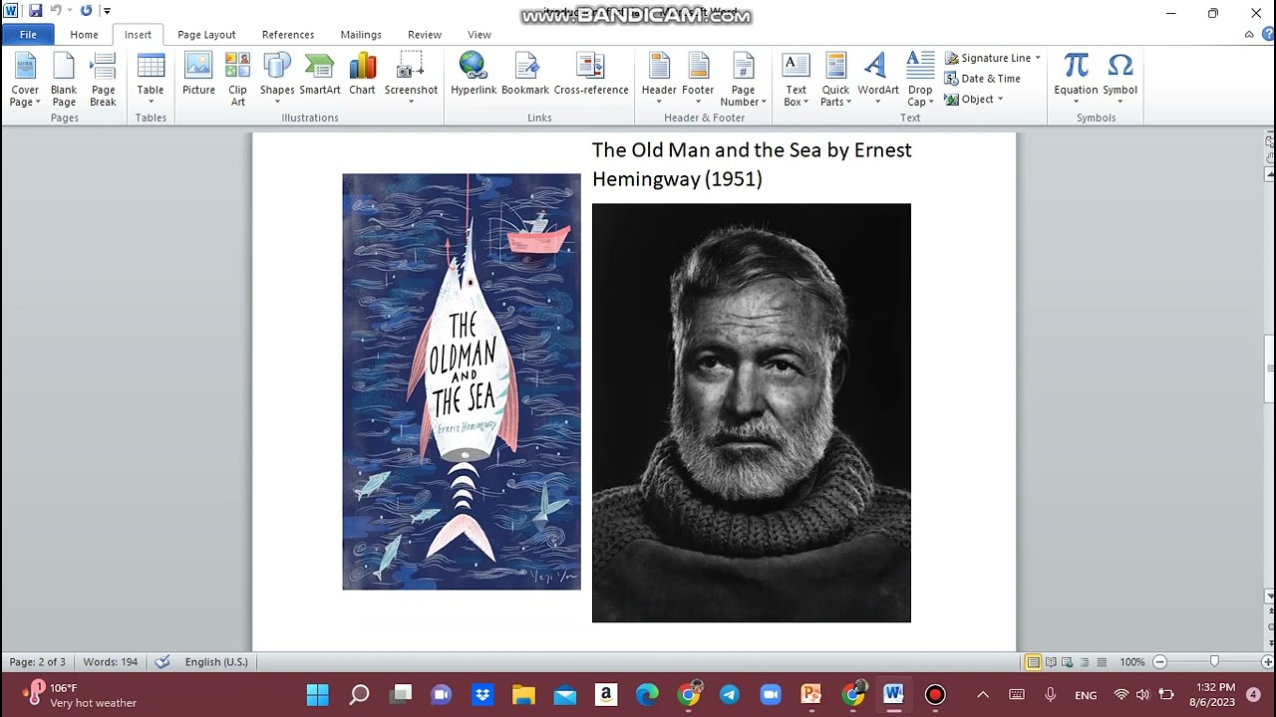Open File Explorer from the taskbar
1276x717 pixels.
click(x=523, y=695)
